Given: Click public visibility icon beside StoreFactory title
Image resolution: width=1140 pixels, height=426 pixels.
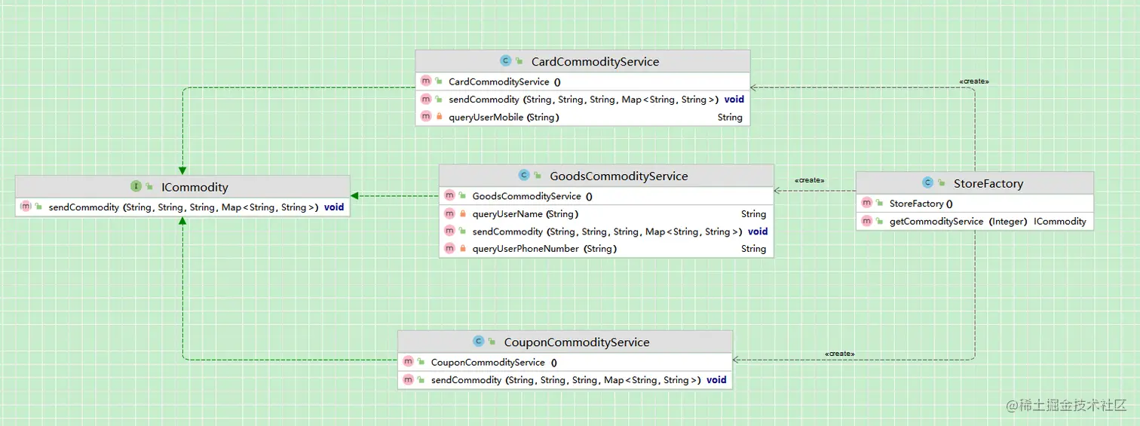Looking at the screenshot, I should 942,183.
